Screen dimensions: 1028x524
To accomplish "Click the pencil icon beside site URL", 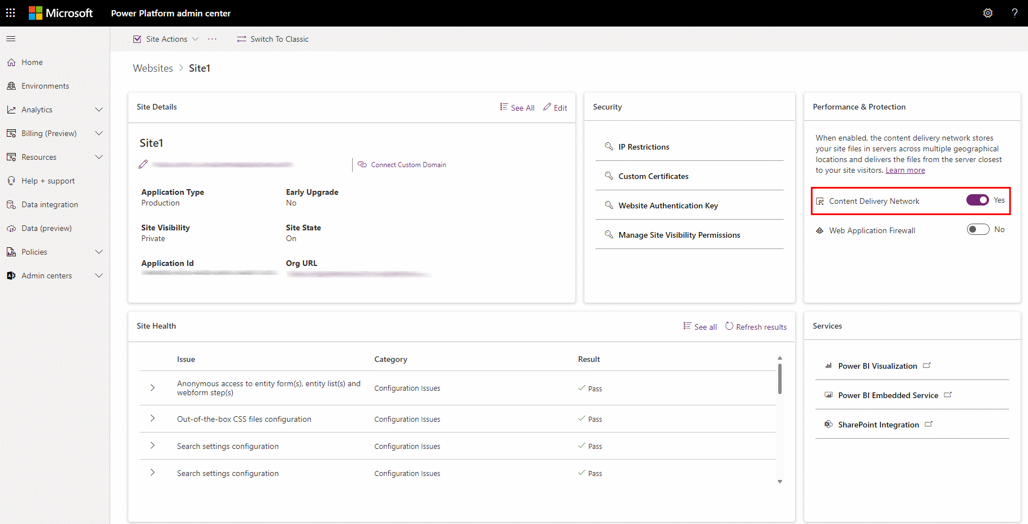I will pyautogui.click(x=143, y=164).
